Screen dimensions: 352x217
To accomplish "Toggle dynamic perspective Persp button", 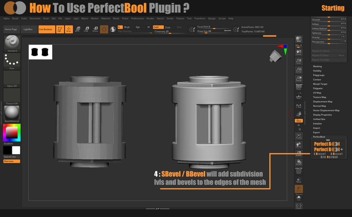I will tap(299, 87).
